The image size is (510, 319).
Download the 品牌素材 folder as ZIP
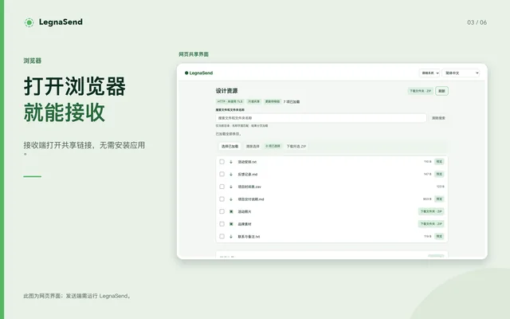coord(431,224)
